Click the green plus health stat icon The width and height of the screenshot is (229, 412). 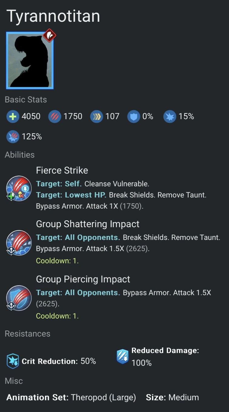pos(13,117)
